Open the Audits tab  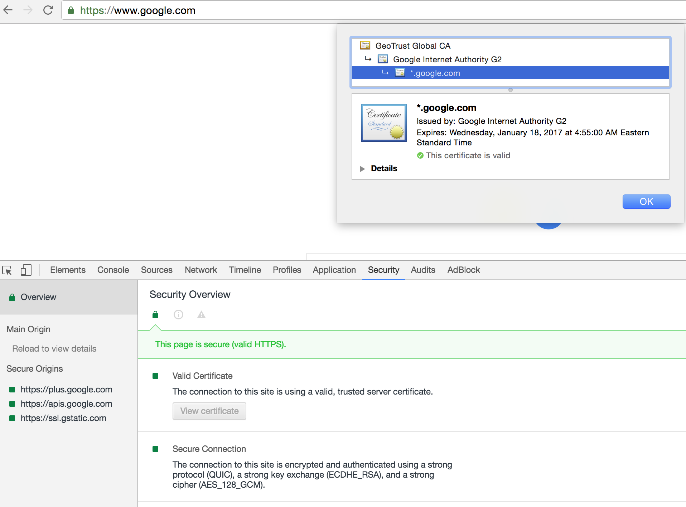pos(423,270)
